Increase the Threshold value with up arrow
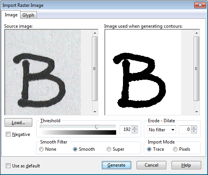 click(135, 128)
